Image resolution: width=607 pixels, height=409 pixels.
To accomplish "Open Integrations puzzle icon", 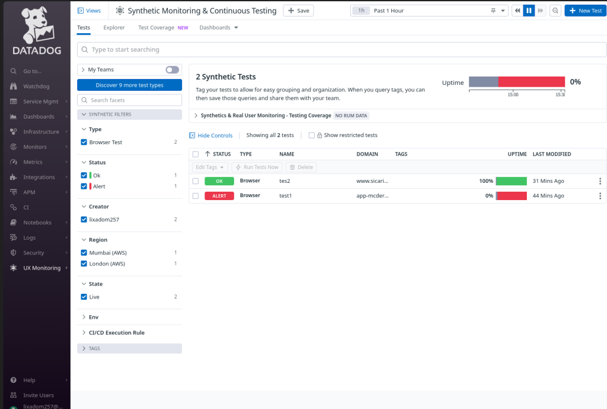I will pos(14,177).
